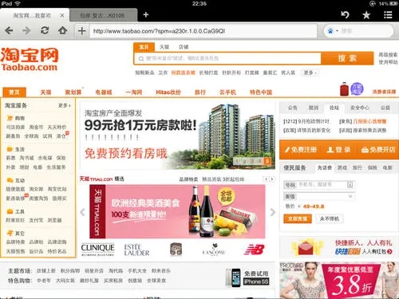Screen dimensions: 399x299
Task: Open the browser list menu icon
Action: point(388,14)
